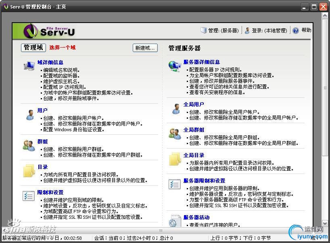This screenshot has height=243, width=330.
Task: Click the 服务器限制和设置 checklist icon
Action: 175,184
